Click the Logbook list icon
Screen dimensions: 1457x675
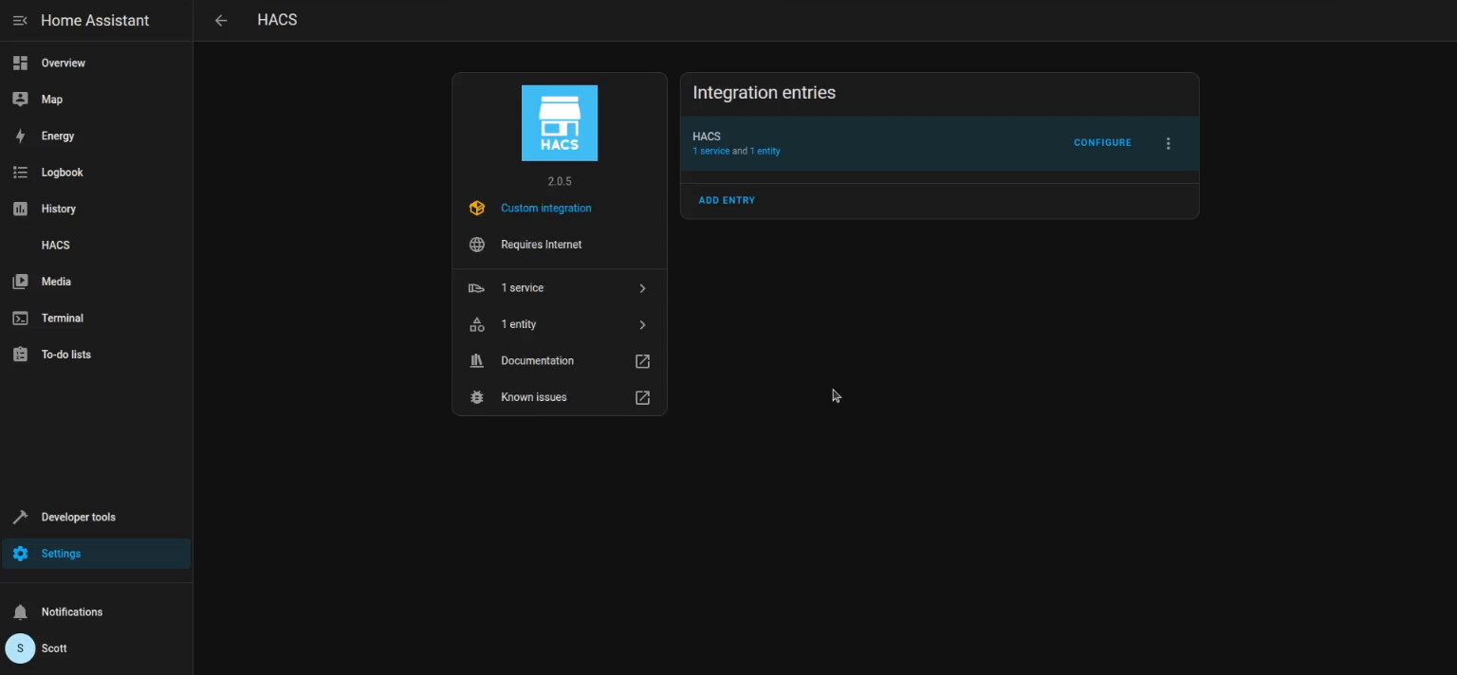tap(20, 173)
